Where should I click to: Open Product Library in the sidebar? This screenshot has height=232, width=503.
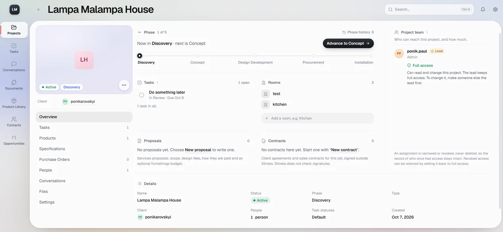coord(14,103)
